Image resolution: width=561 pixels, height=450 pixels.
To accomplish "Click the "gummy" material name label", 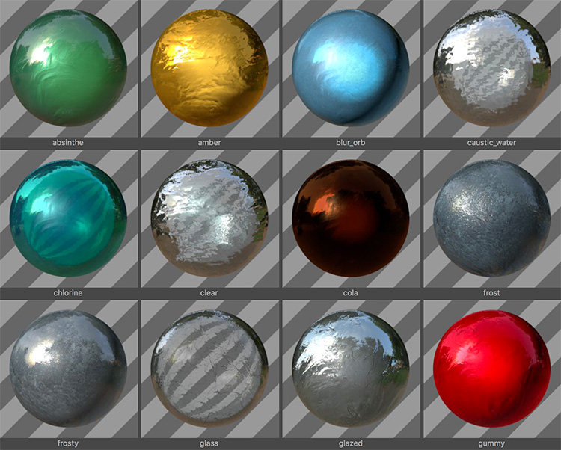I will click(x=491, y=444).
